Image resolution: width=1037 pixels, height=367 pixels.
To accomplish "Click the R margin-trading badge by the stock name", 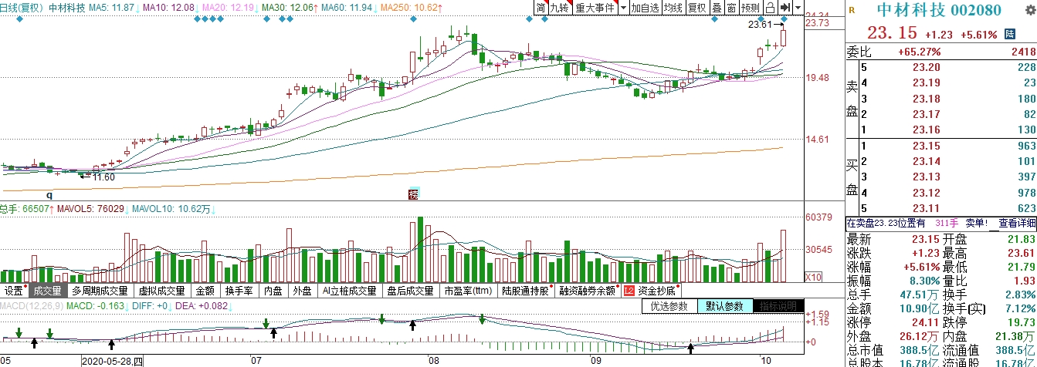I will click(x=852, y=11).
